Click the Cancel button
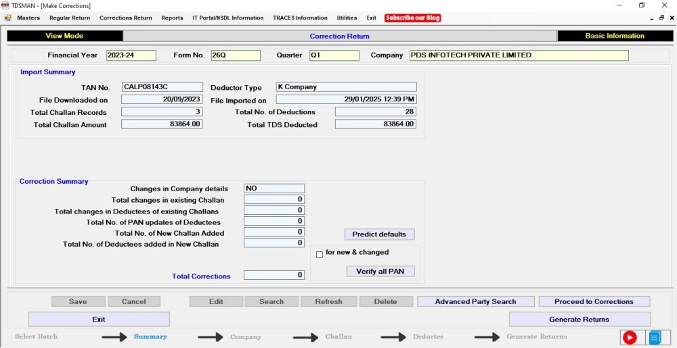 (x=134, y=301)
